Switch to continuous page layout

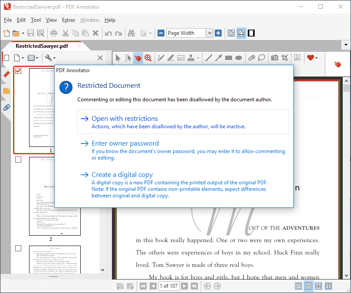[x=308, y=286]
